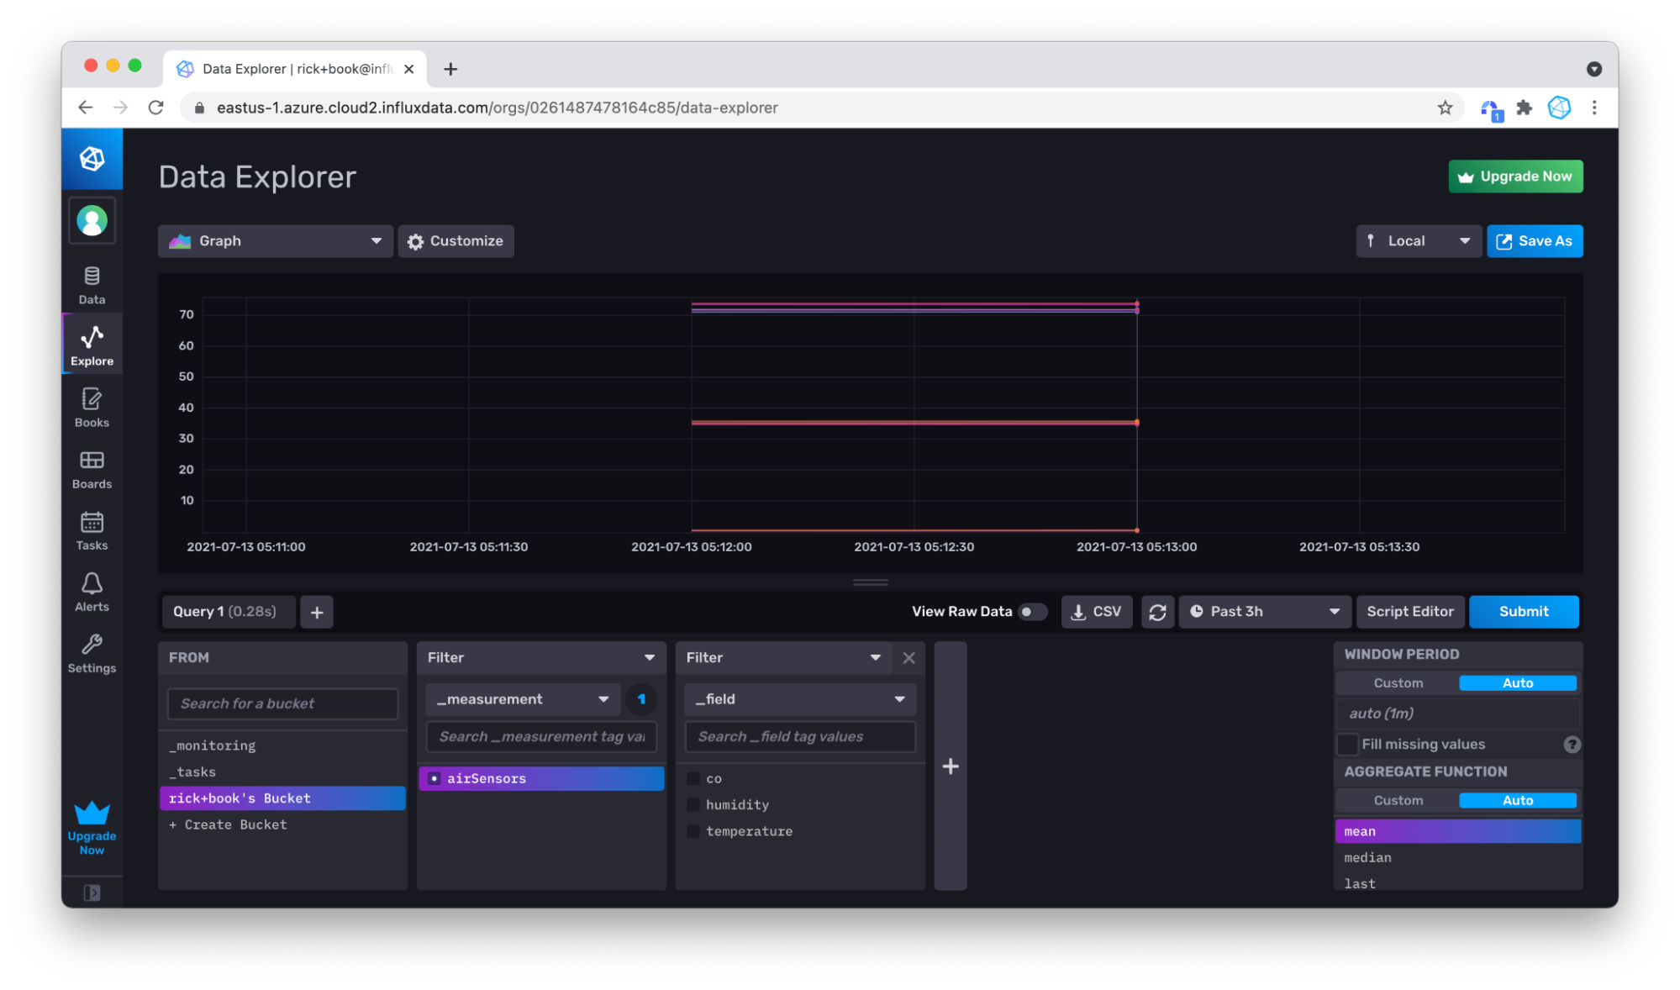Click the Search _field tag values field

coord(800,736)
